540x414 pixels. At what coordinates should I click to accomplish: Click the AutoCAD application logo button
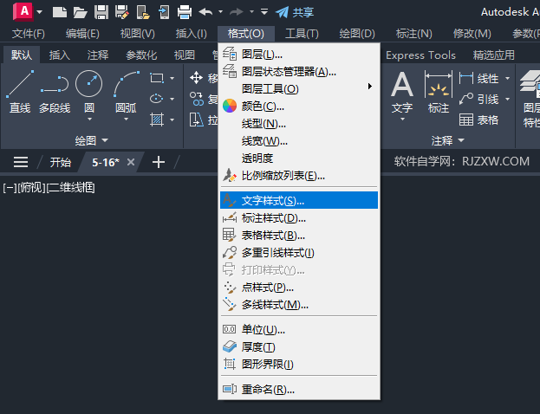click(x=23, y=12)
